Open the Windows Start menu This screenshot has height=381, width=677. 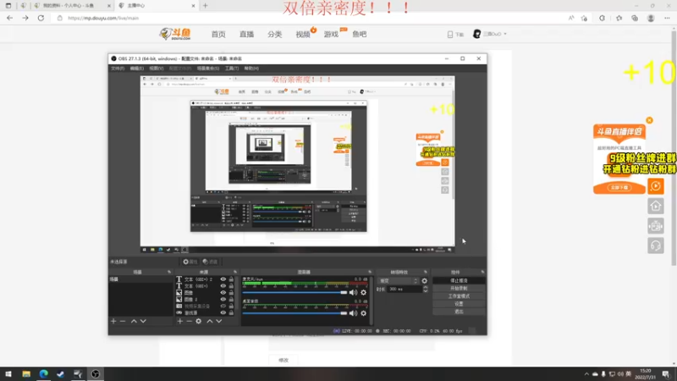click(x=8, y=374)
